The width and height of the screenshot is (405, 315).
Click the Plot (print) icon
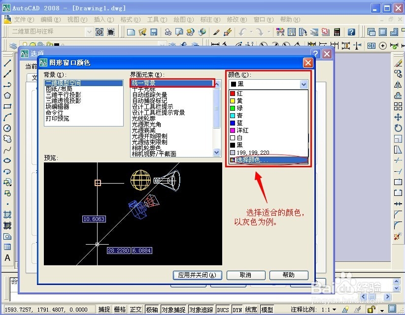point(168,32)
